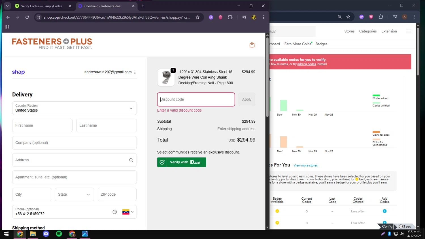This screenshot has width=425, height=239.
Task: Click the red shield extension in front window
Action: [220, 17]
